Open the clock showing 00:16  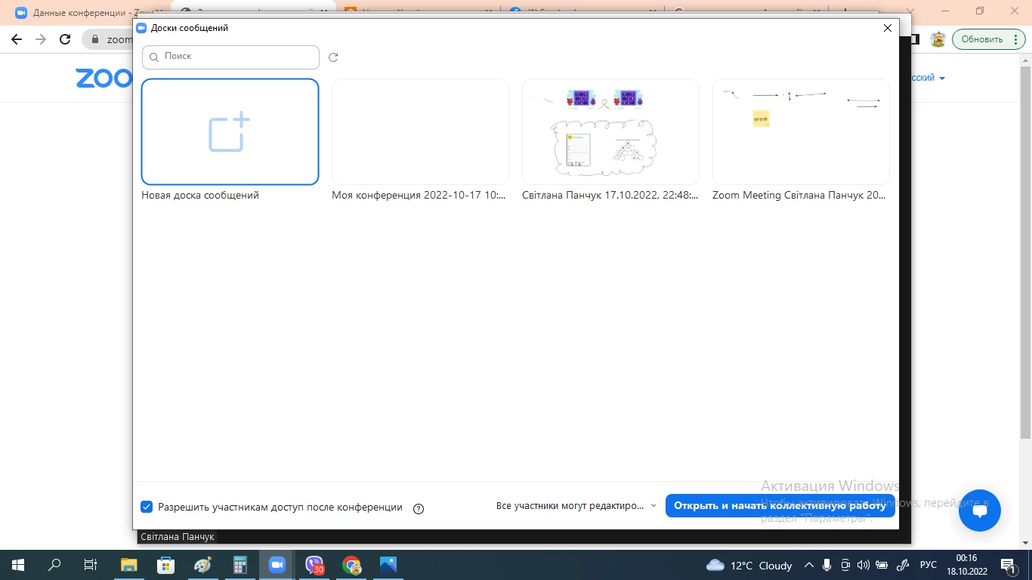click(x=966, y=565)
